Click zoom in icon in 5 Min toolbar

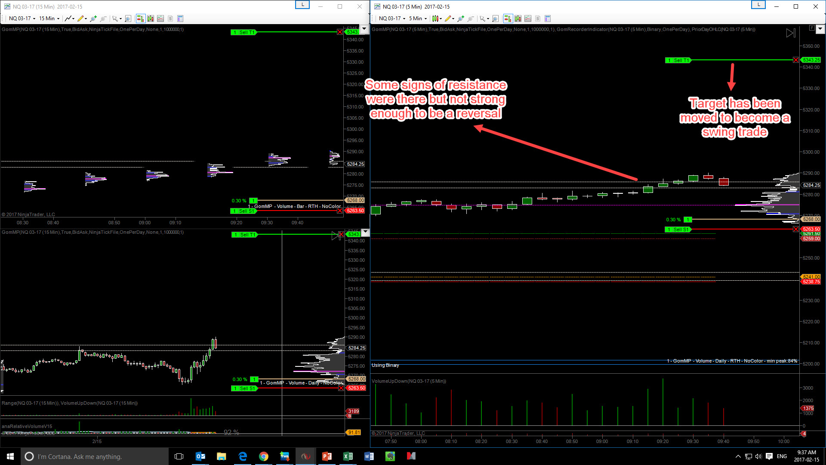[461, 19]
